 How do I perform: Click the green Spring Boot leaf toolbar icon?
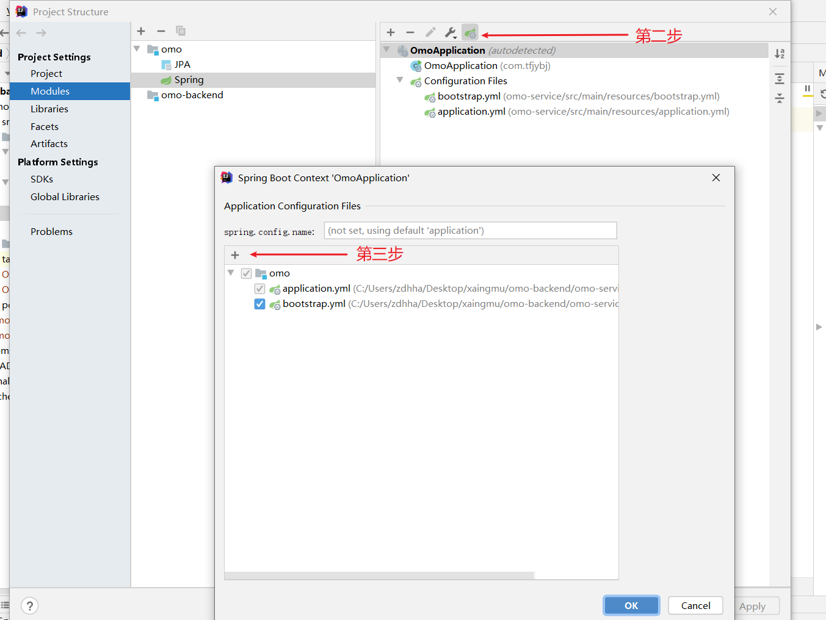470,32
